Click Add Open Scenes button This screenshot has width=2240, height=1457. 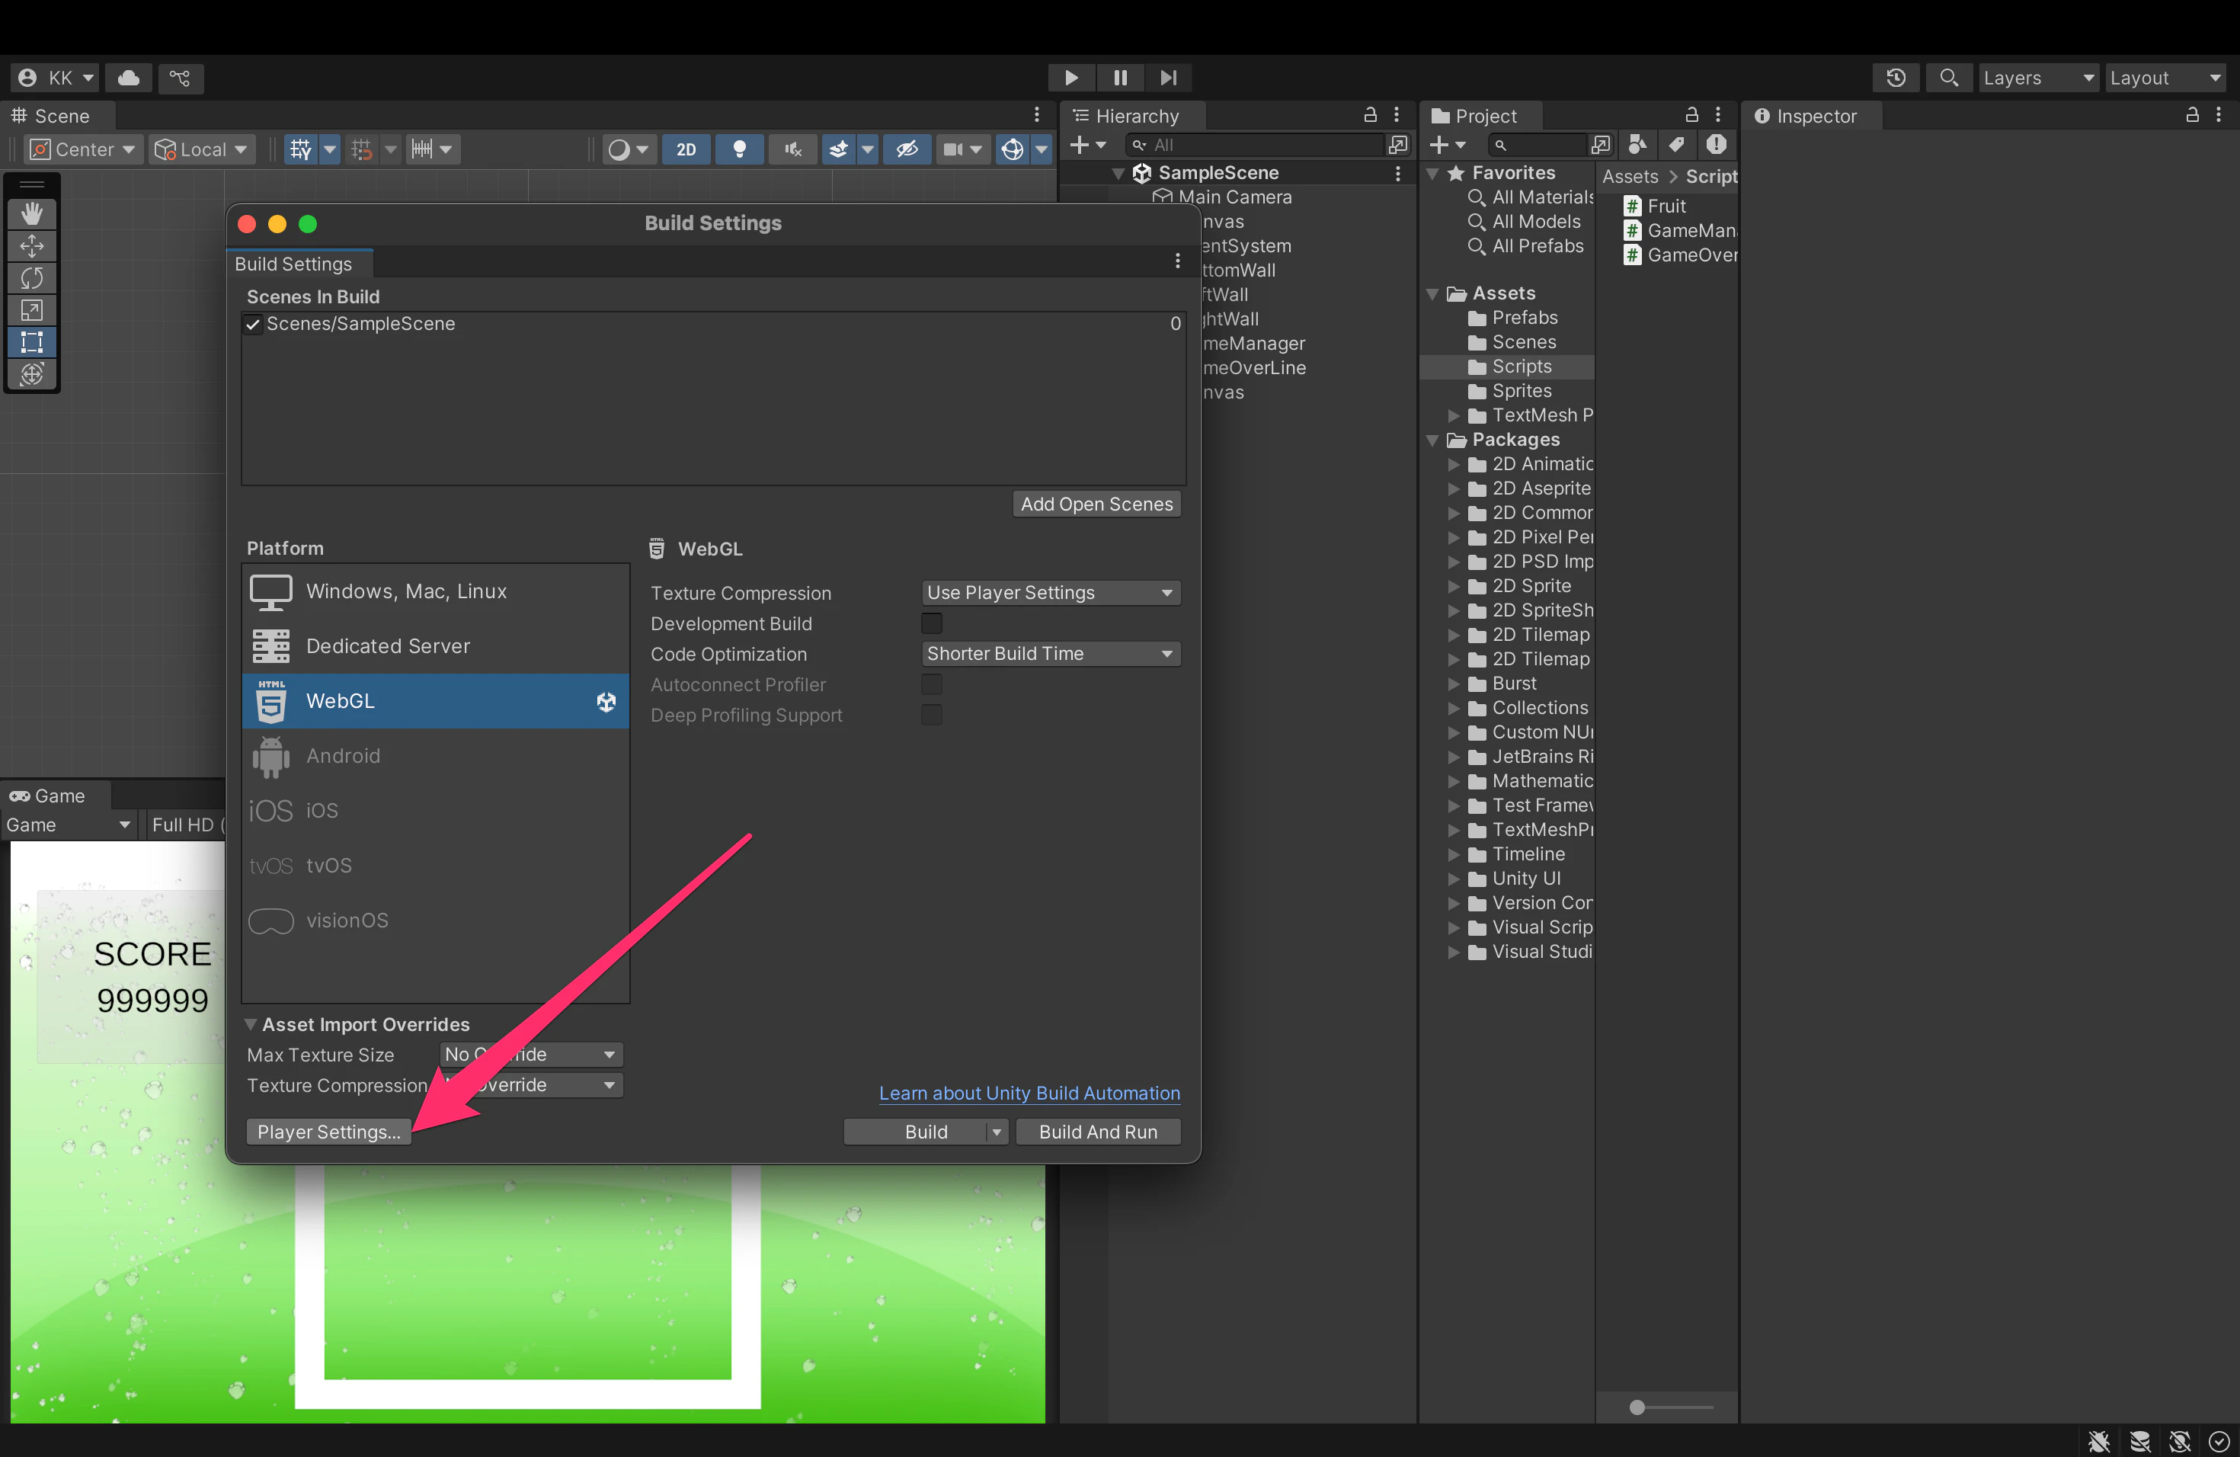coord(1096,504)
